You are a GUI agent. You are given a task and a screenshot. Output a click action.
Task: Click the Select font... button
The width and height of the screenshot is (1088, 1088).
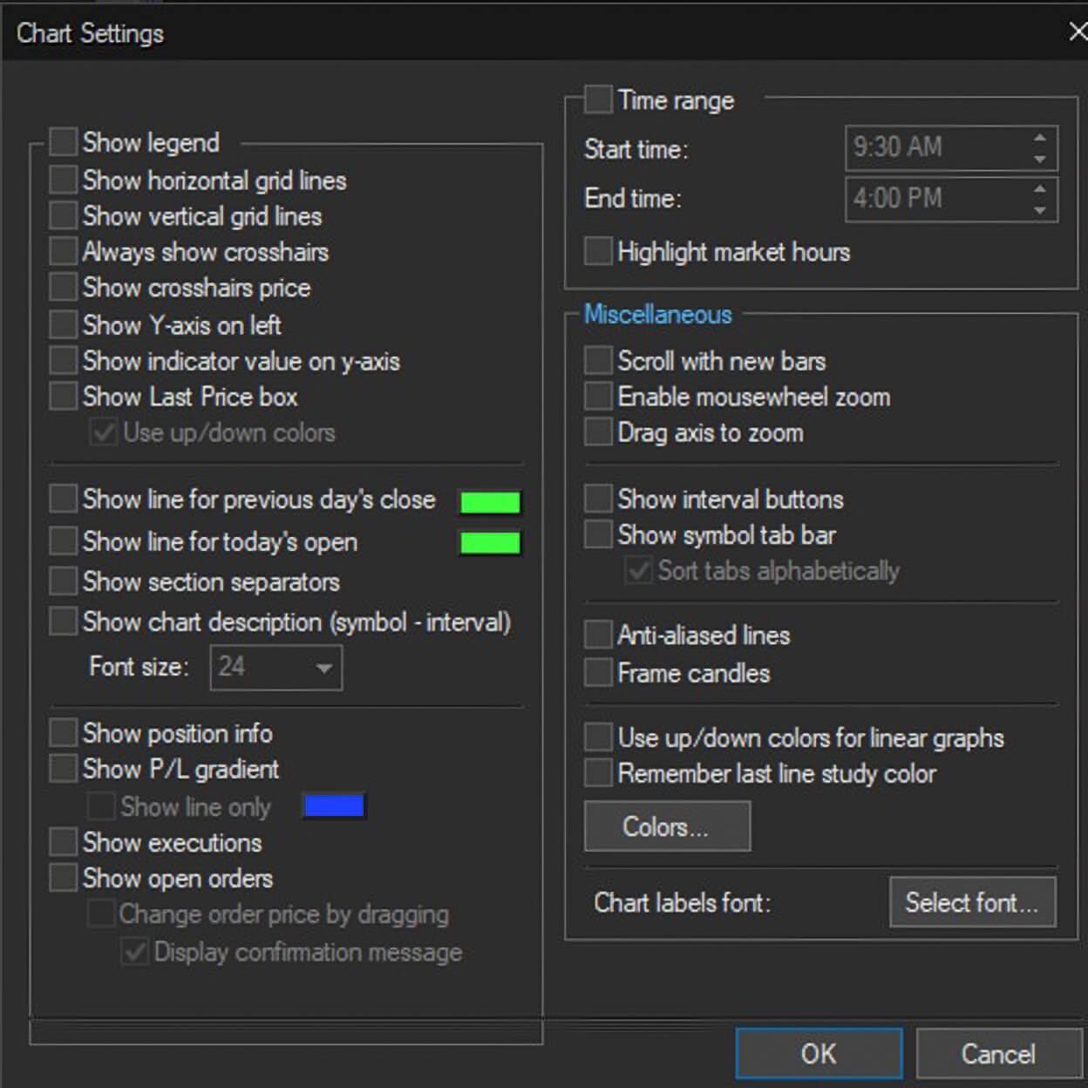(973, 902)
